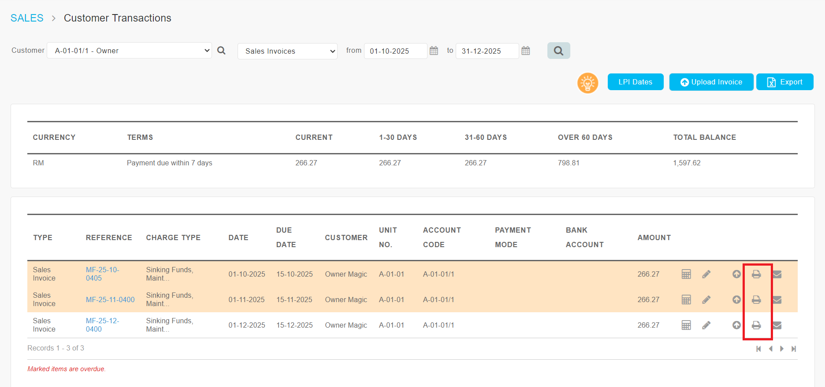Click the orange lightbulb tips icon
This screenshot has width=825, height=387.
(x=587, y=83)
